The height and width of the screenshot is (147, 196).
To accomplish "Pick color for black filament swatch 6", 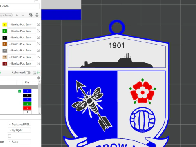I will [x=4, y=38].
